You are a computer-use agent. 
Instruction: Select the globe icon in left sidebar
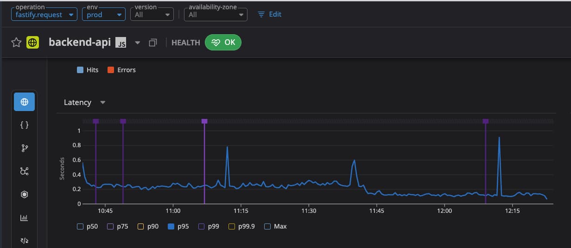(x=25, y=102)
